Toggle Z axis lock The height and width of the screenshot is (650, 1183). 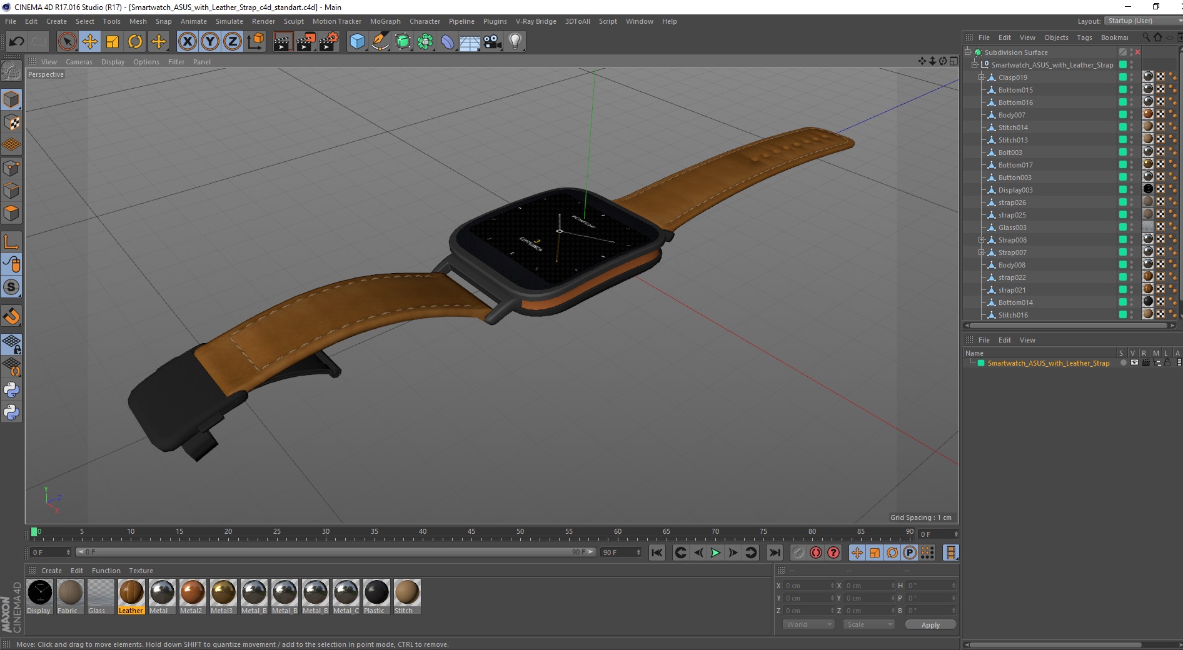(x=233, y=42)
